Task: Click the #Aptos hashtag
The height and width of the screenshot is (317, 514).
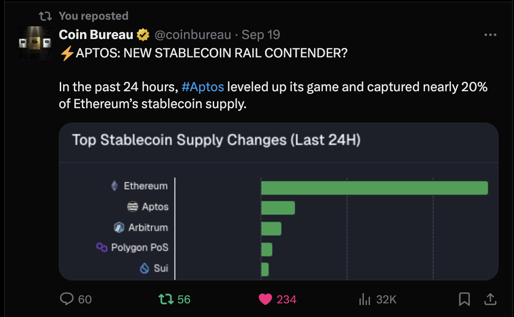Action: pos(202,87)
